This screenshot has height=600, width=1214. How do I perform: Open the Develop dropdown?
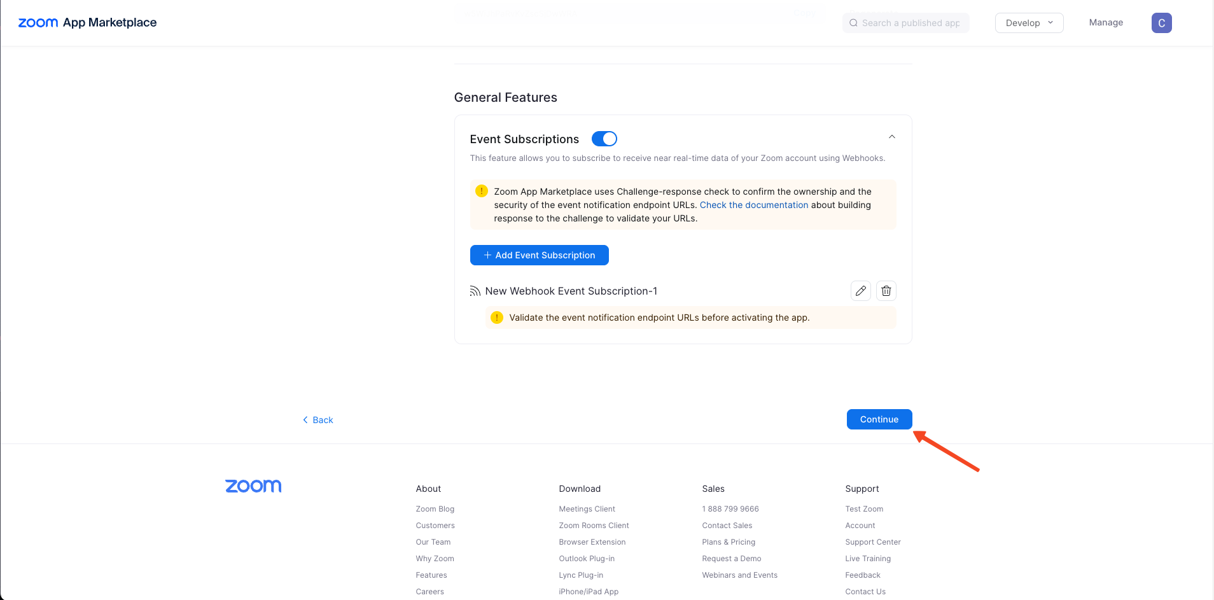coord(1029,23)
